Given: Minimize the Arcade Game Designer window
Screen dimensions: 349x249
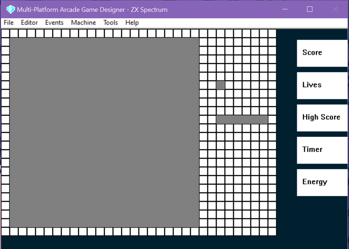Looking at the screenshot, I should coord(285,9).
